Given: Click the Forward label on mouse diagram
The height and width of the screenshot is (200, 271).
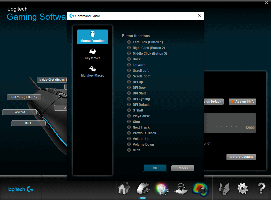Looking at the screenshot, I should 19,112.
